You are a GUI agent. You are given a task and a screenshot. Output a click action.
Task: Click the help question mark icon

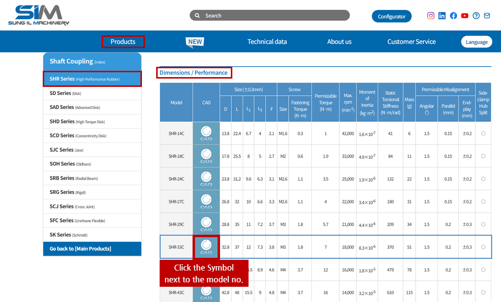(x=476, y=16)
